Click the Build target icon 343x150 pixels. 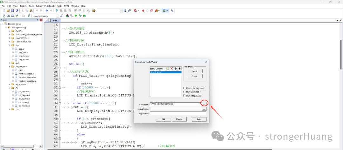(x=8, y=16)
